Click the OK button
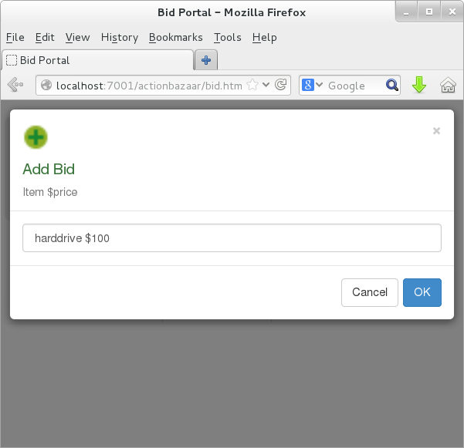This screenshot has height=448, width=464. [422, 292]
